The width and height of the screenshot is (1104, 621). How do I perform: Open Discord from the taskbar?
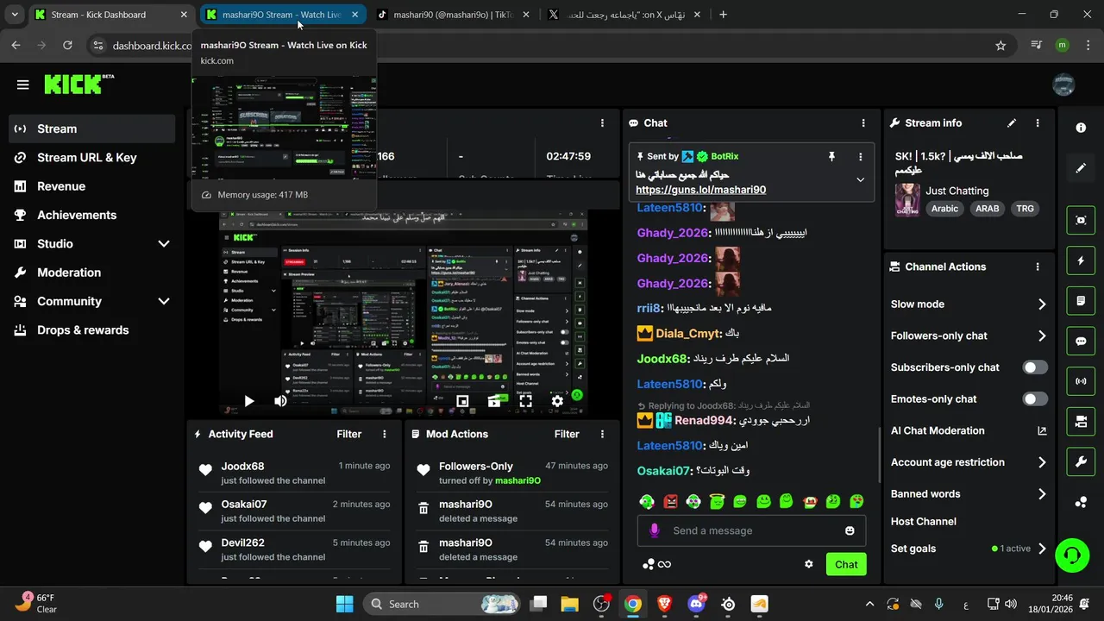696,604
